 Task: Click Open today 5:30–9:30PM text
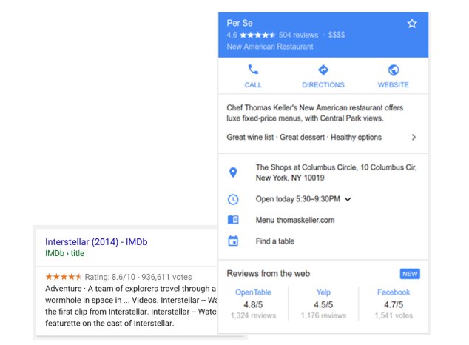click(x=297, y=199)
